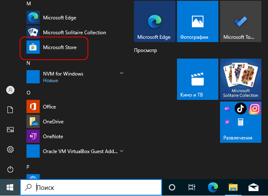Expand NVM for Windows folder chevron

coord(122,73)
